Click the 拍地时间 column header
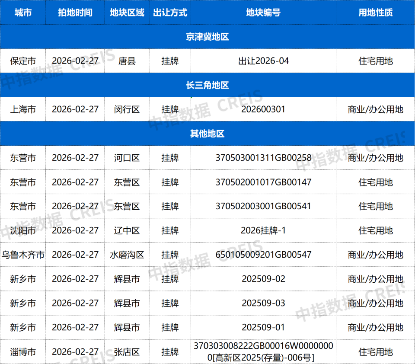Viewport: 415px width, 364px height. [74, 13]
